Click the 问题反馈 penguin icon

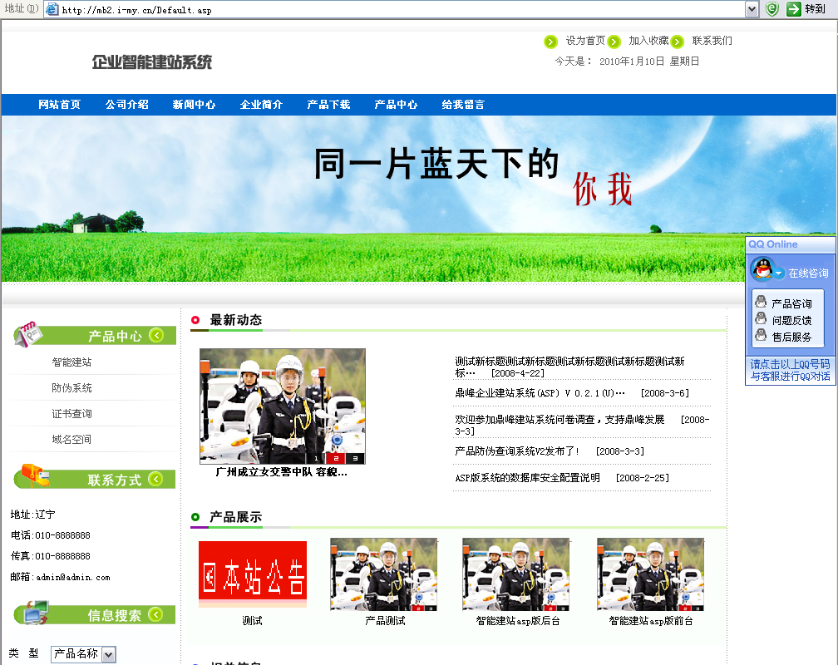761,318
